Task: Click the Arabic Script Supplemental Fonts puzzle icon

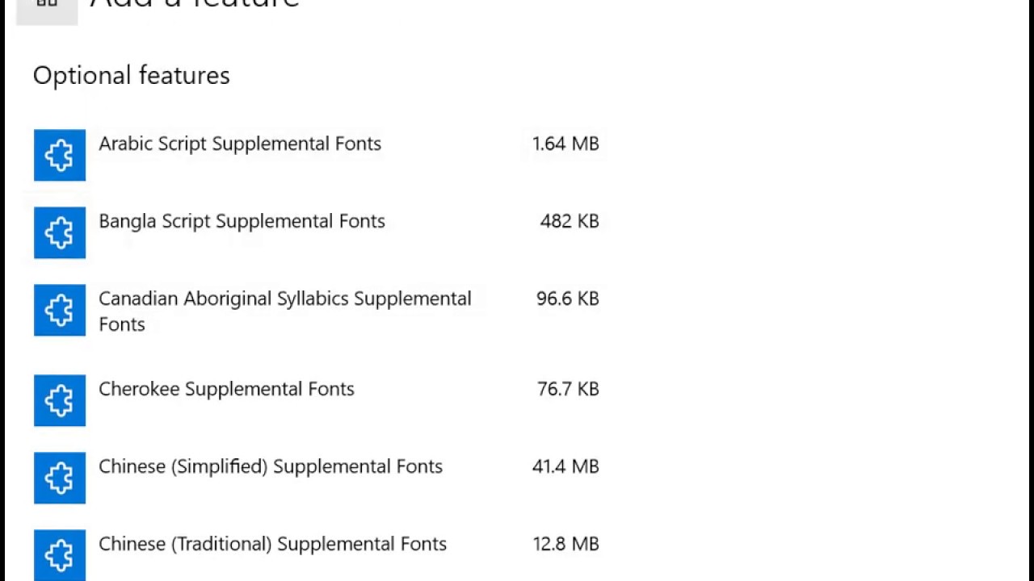Action: [60, 155]
